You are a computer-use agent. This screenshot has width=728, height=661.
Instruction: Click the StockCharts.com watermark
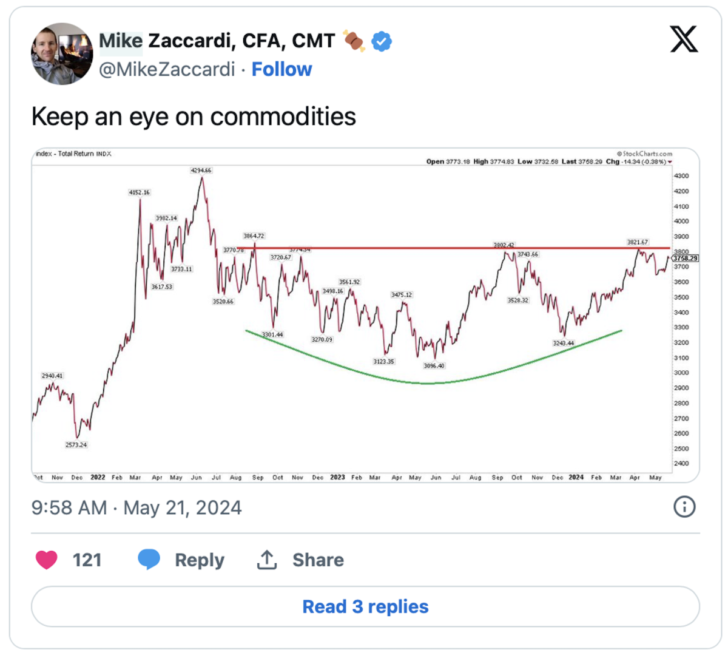(x=645, y=154)
